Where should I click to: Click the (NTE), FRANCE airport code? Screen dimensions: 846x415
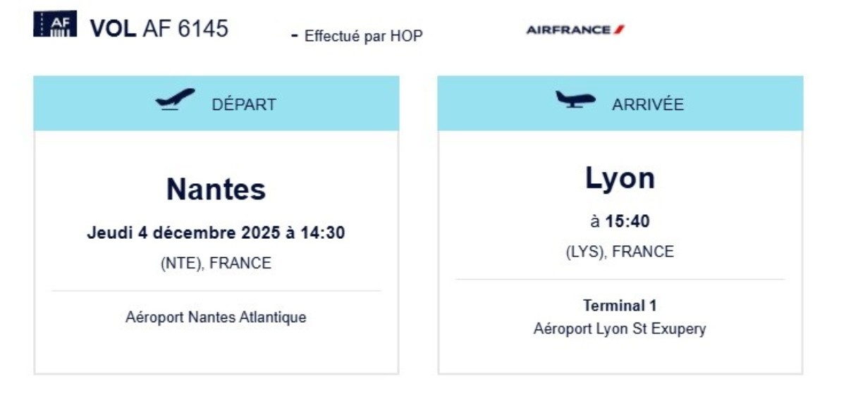[216, 264]
